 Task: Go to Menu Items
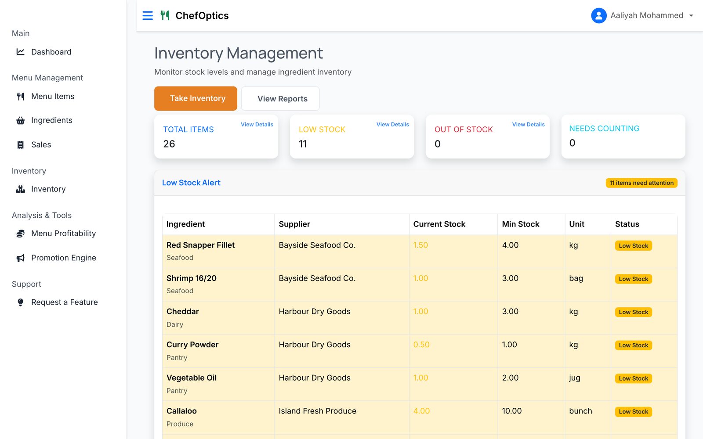(x=53, y=97)
